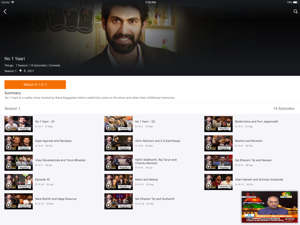Open Kajal Agarwal and Navdeep episode title
This screenshot has width=300, height=225.
pos(53,141)
